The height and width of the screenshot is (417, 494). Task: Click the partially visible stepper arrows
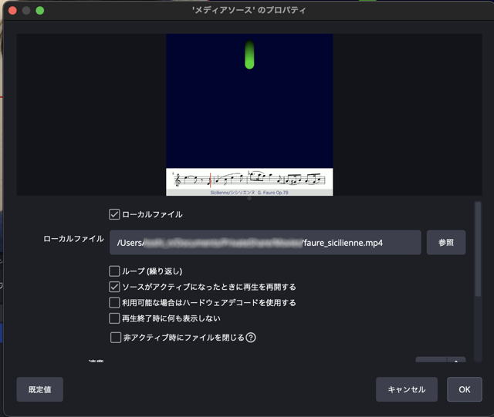point(457,361)
